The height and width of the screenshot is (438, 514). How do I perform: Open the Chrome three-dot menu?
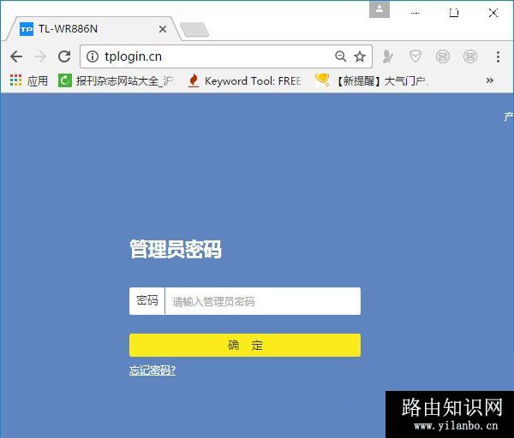point(498,56)
